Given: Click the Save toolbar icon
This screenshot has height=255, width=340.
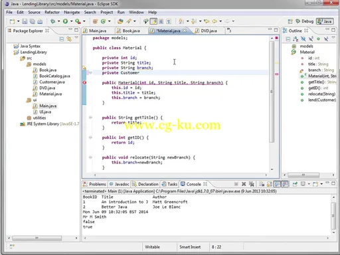Looking at the screenshot, I should click(25, 21).
